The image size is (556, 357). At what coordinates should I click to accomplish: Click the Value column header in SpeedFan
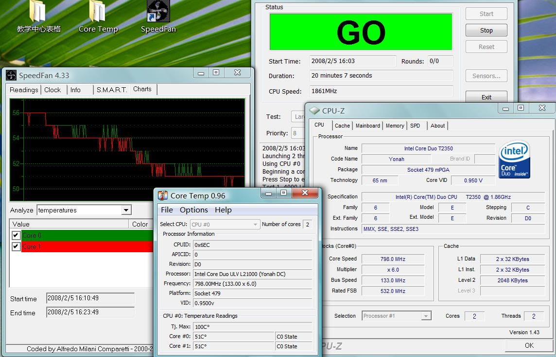tap(69, 224)
